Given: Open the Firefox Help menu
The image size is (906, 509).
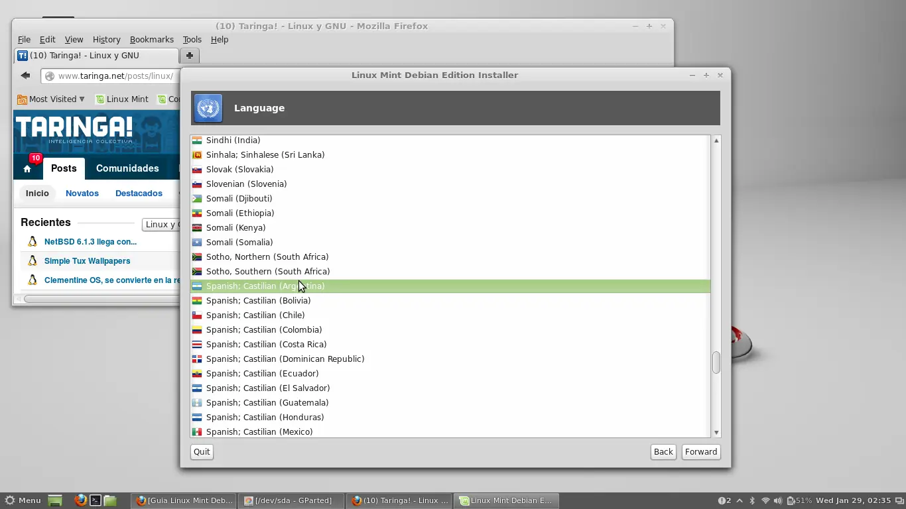Looking at the screenshot, I should click(219, 40).
